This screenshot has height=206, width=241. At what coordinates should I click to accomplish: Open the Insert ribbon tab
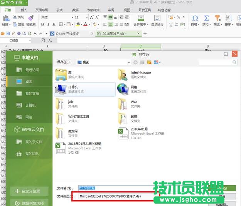(x=24, y=10)
